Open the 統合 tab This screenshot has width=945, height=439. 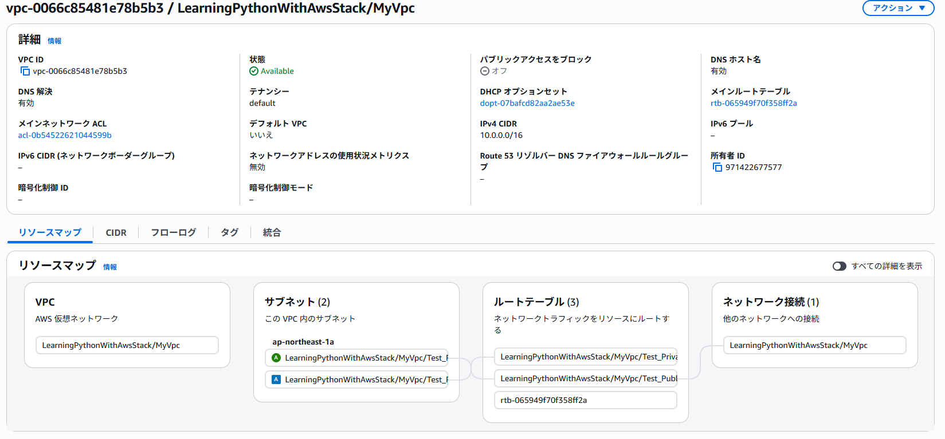click(x=272, y=232)
